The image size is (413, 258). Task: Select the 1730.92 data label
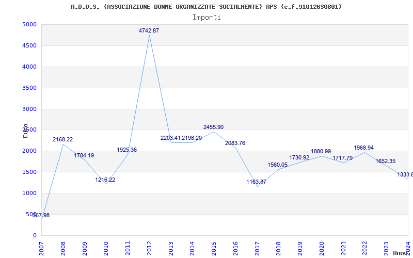[299, 158]
